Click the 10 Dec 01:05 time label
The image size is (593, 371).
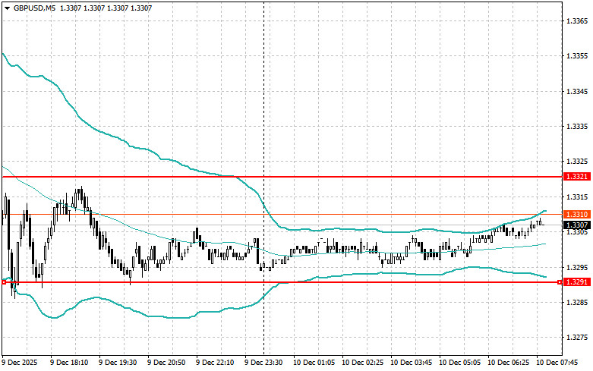pyautogui.click(x=314, y=363)
